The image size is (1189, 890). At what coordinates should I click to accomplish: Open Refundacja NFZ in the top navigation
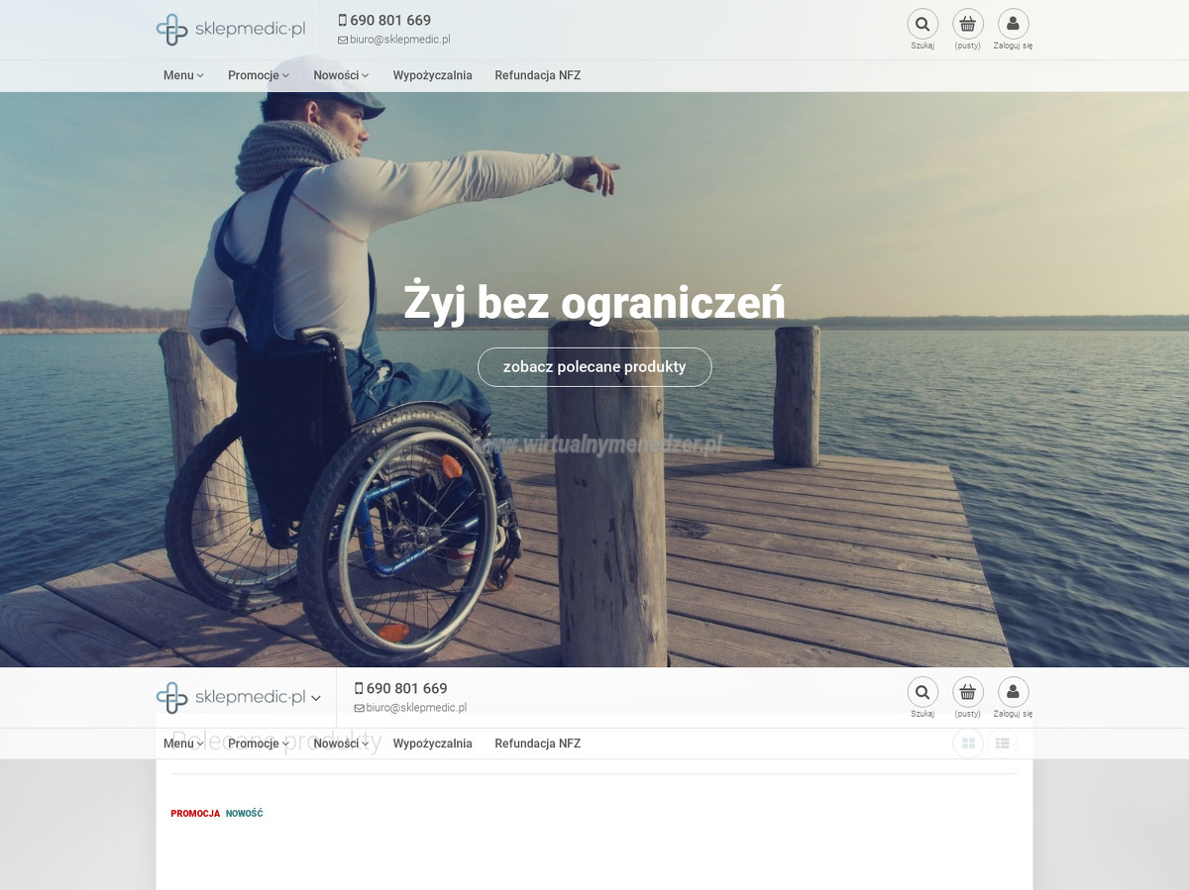[x=538, y=75]
